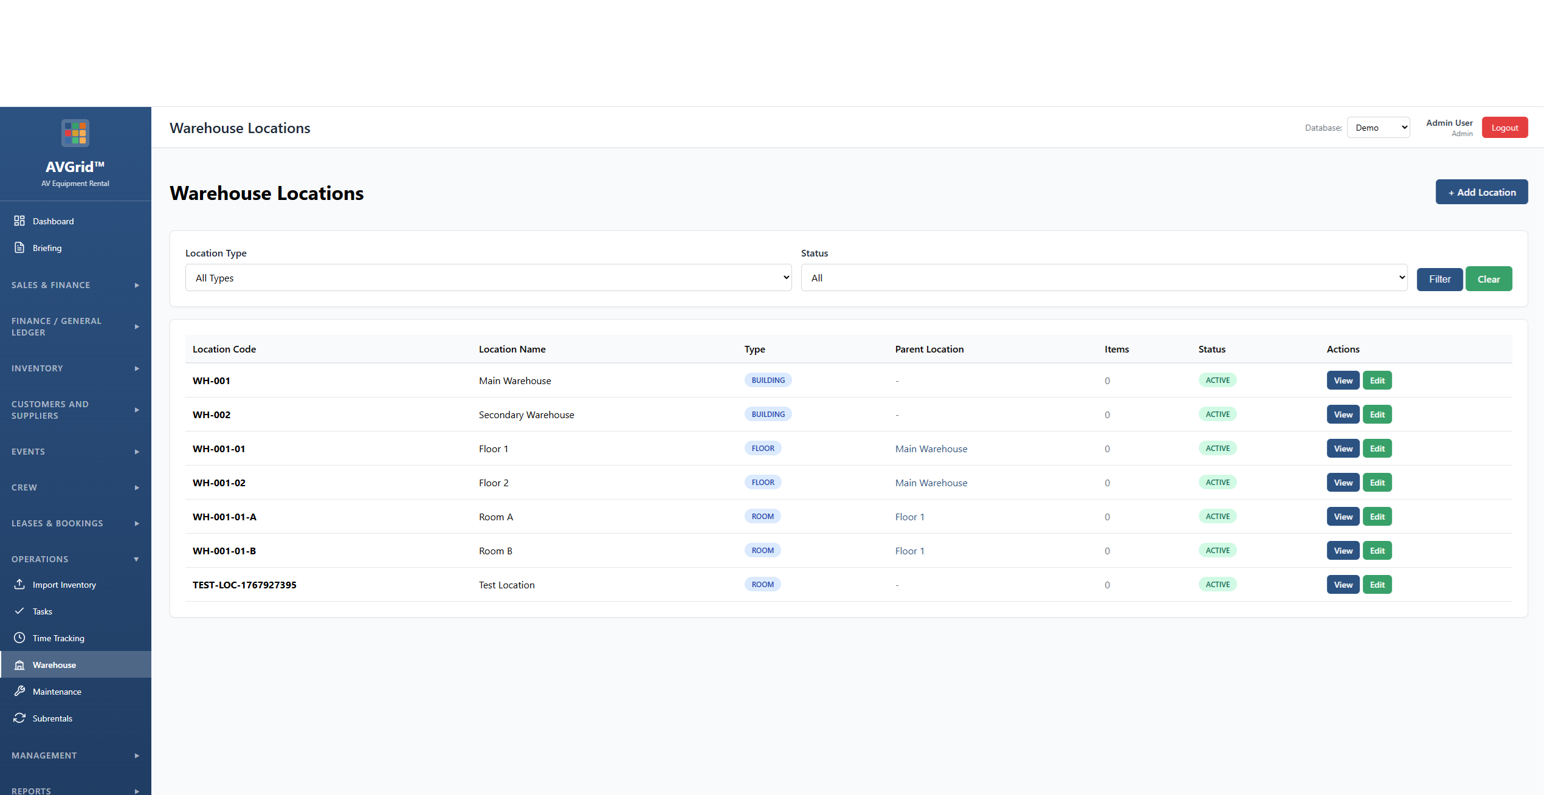Viewport: 1553px width, 795px height.
Task: Edit the Test Location row
Action: coord(1377,585)
